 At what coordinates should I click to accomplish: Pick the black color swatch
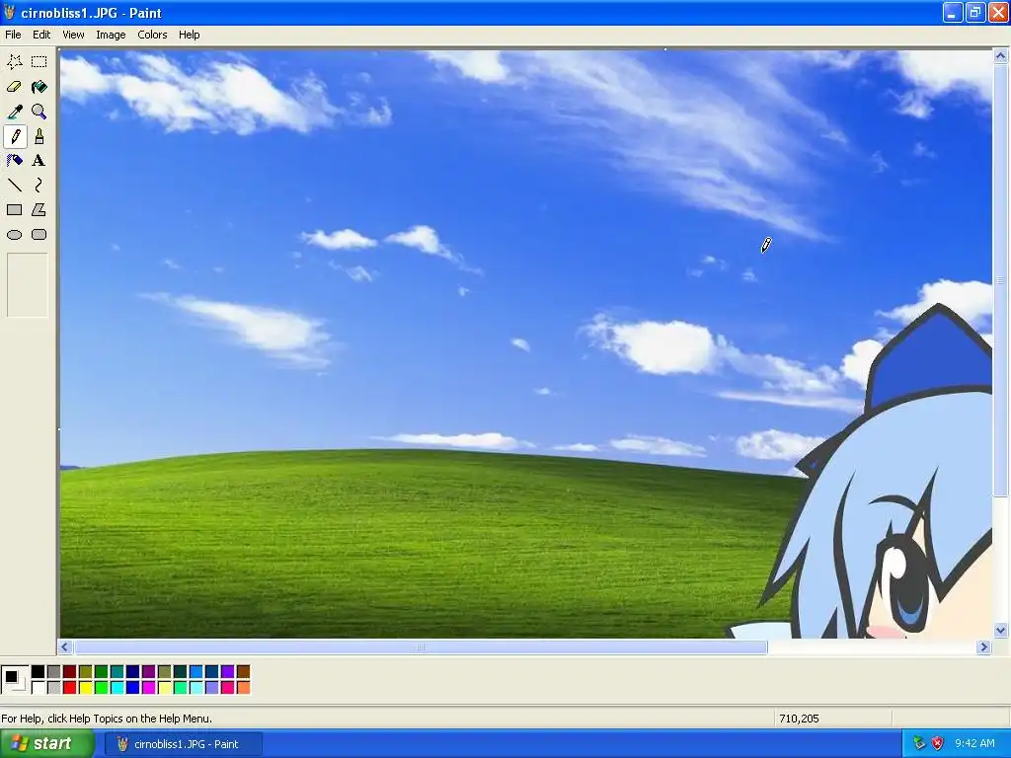point(39,672)
